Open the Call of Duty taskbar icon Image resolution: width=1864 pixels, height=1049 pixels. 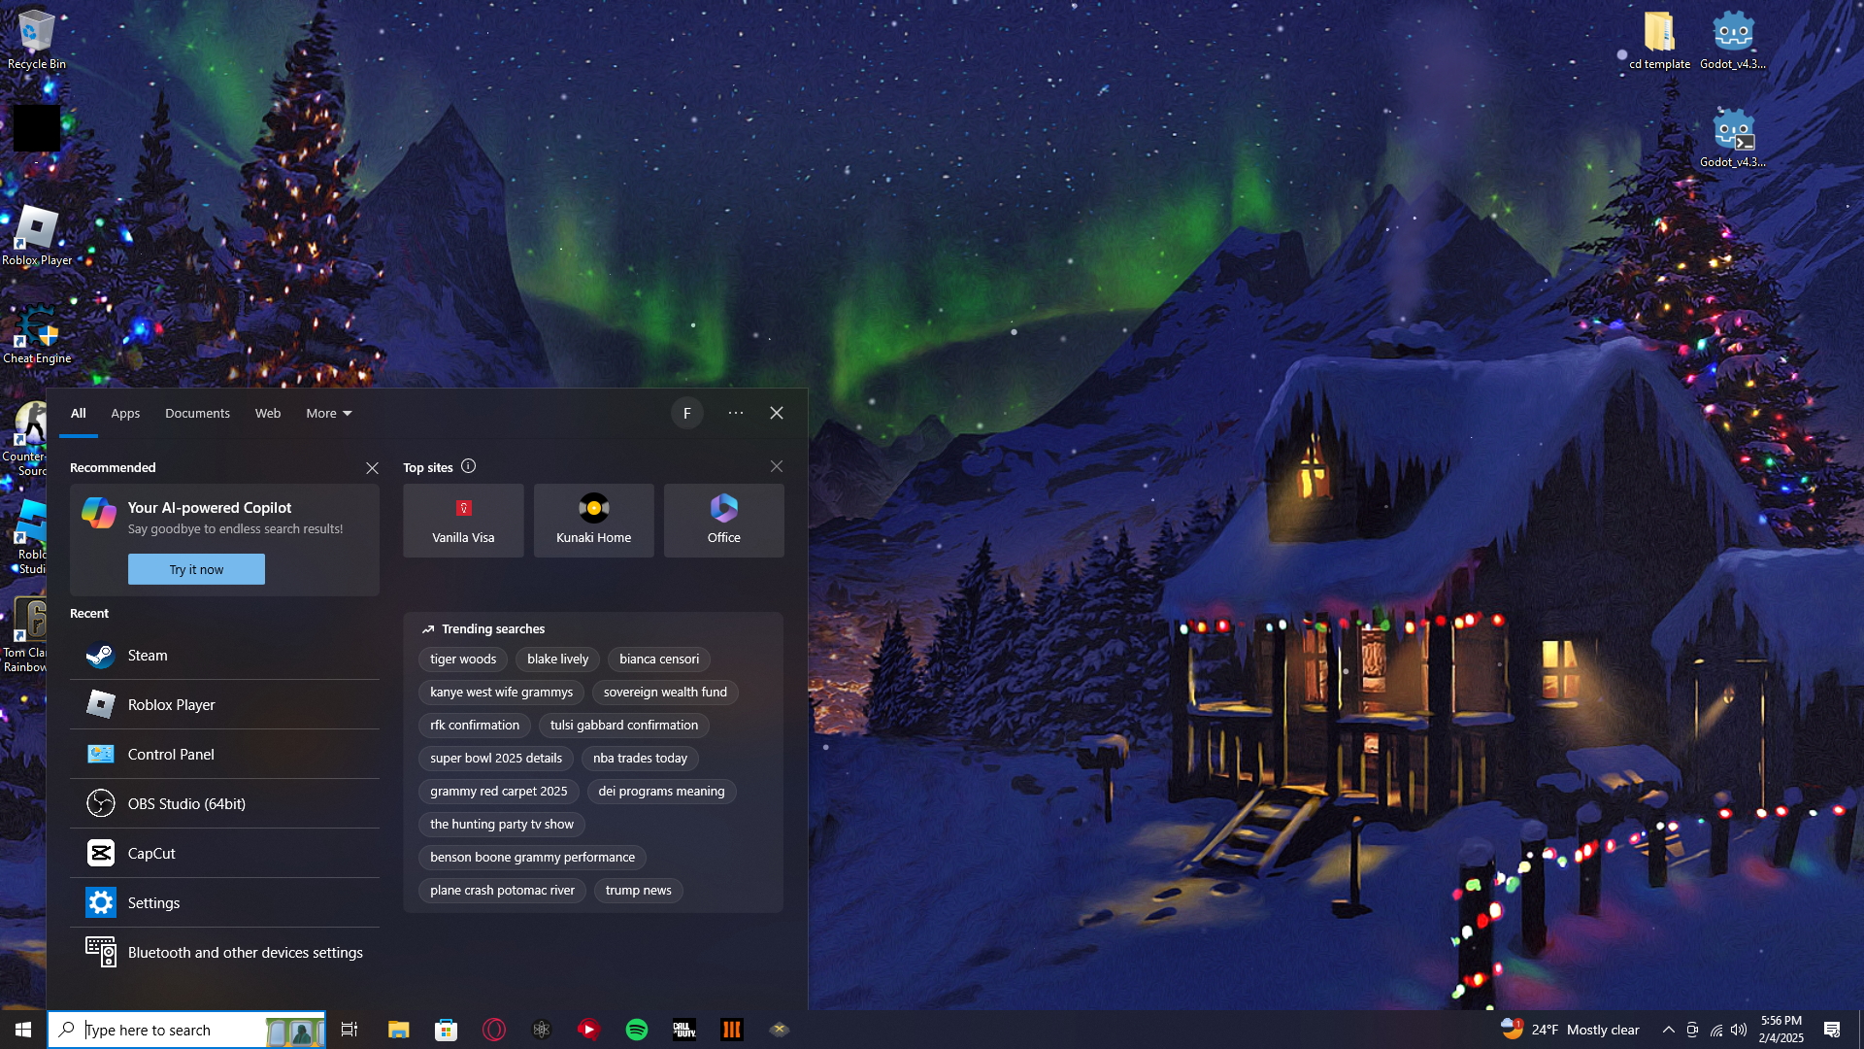pos(684,1030)
